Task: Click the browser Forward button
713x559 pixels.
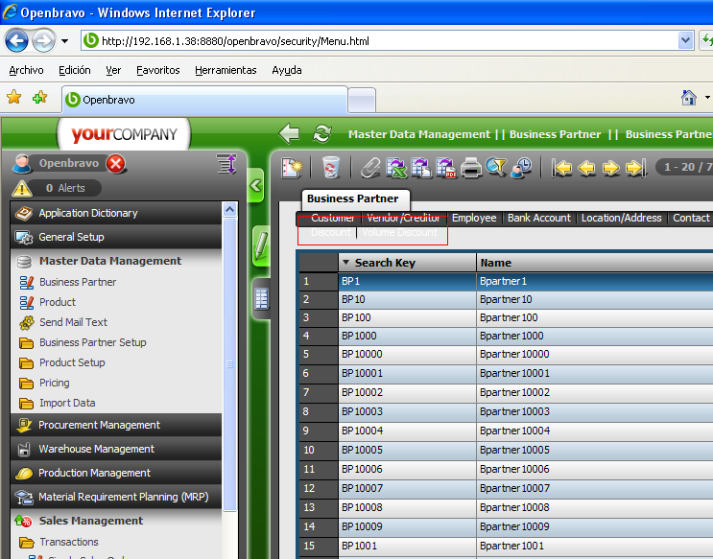Action: [44, 41]
